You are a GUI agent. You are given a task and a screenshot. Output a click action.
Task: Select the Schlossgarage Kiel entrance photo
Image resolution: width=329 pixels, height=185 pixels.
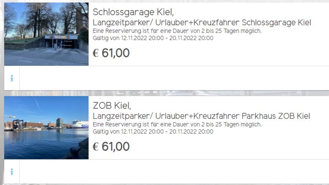click(x=46, y=34)
